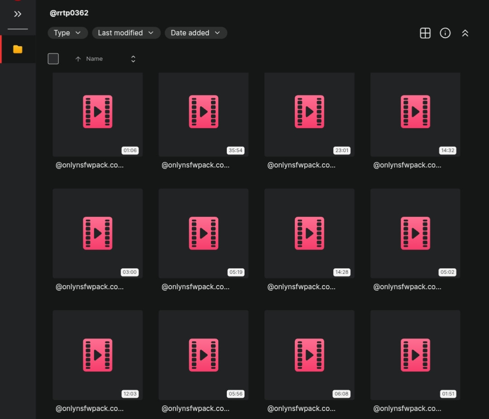Open sort field selector beside Name
This screenshot has width=489, height=419.
(x=133, y=59)
